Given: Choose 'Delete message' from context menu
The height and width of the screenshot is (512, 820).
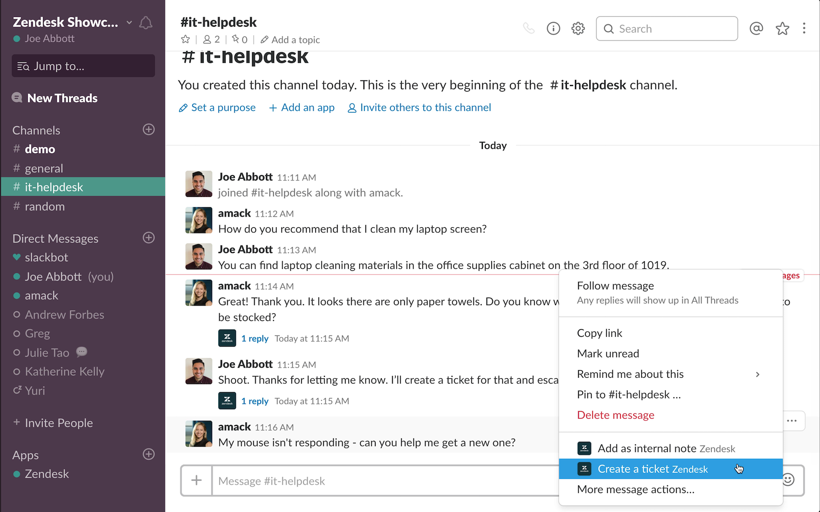Looking at the screenshot, I should tap(616, 415).
